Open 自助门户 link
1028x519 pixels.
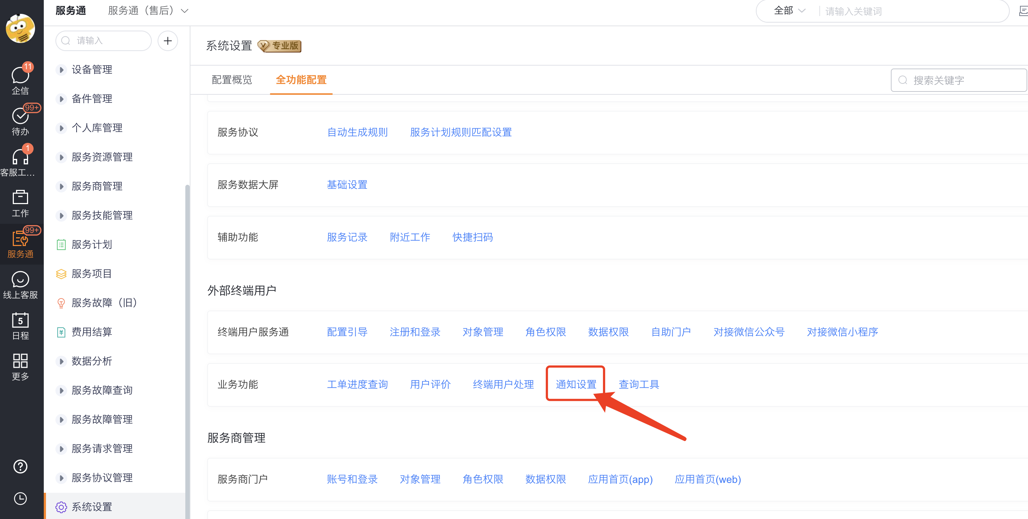click(670, 332)
